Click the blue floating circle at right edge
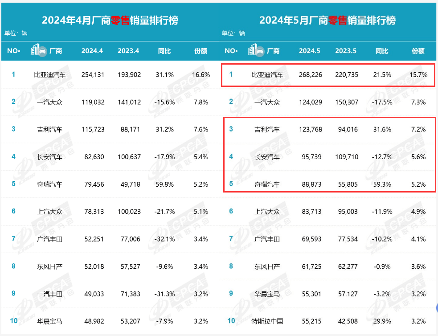 click(x=436, y=307)
